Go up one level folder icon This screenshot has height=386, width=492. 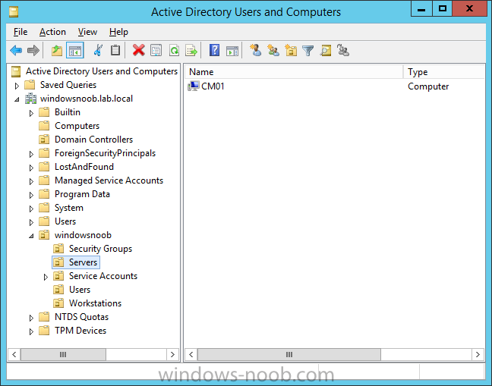tap(57, 50)
